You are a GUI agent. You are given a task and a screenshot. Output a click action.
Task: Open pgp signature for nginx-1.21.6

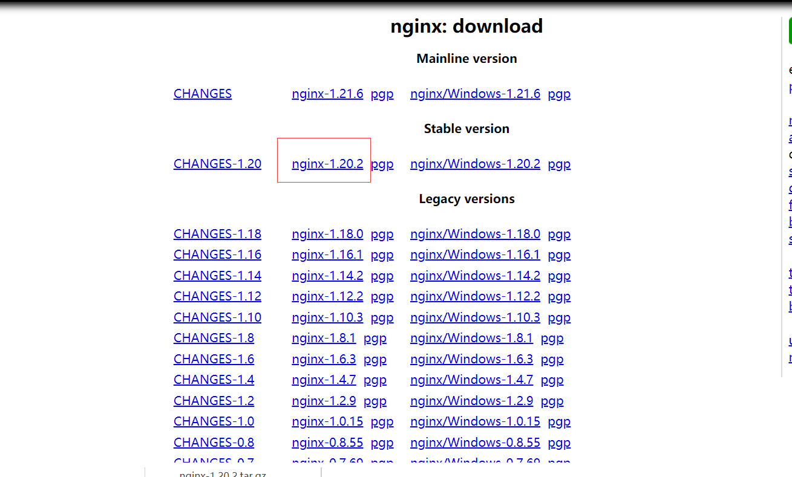click(x=382, y=94)
